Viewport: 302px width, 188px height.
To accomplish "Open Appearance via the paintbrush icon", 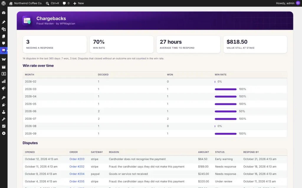I will [4, 98].
